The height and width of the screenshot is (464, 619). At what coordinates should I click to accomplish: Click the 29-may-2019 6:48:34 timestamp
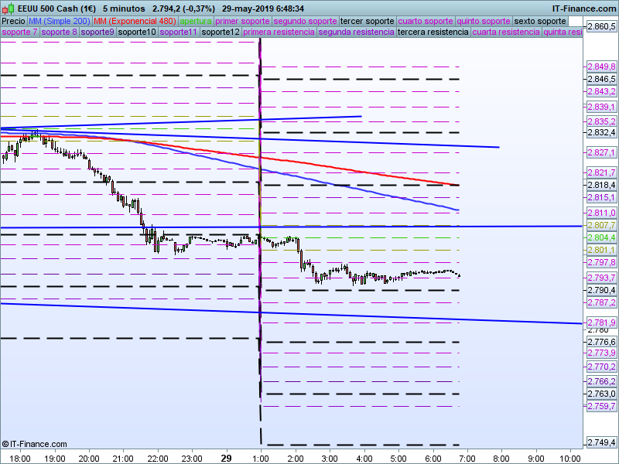pos(263,9)
